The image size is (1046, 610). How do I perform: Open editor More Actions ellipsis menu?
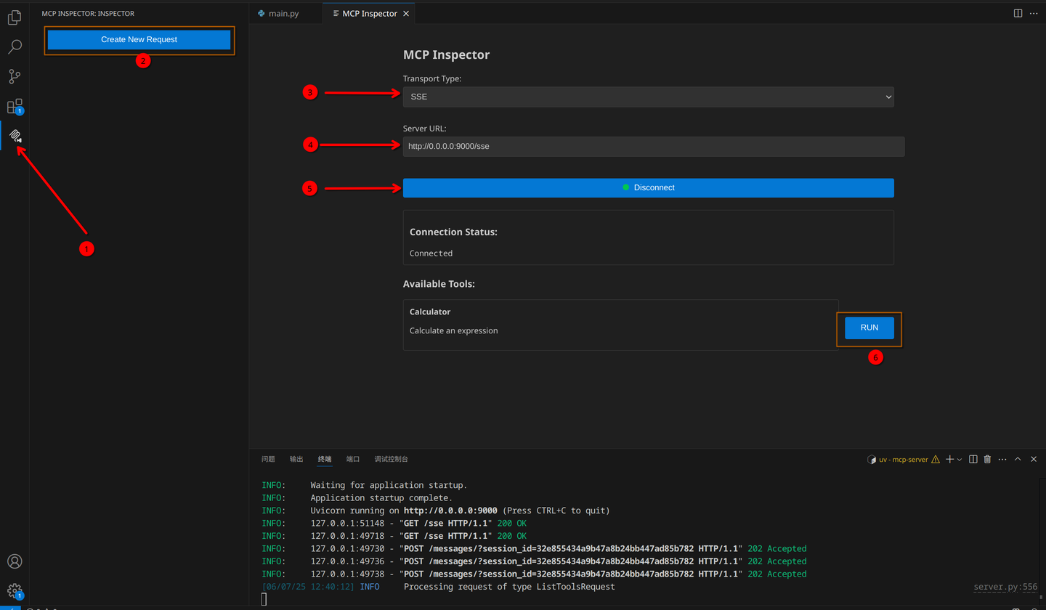point(1034,13)
